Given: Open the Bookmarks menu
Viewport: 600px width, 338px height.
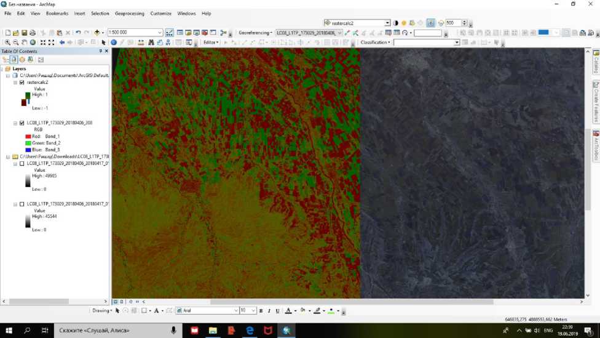Looking at the screenshot, I should pos(57,13).
